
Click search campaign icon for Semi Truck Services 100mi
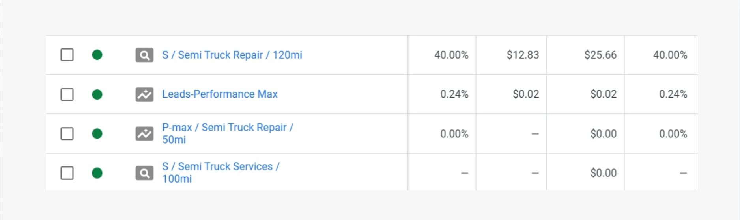(x=144, y=173)
